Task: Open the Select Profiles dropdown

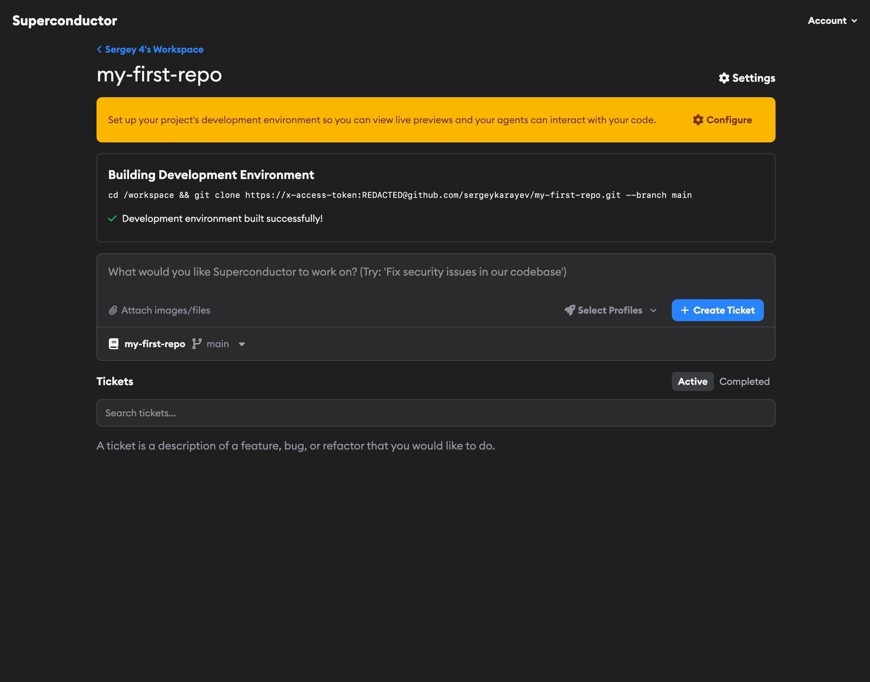Action: click(x=609, y=310)
